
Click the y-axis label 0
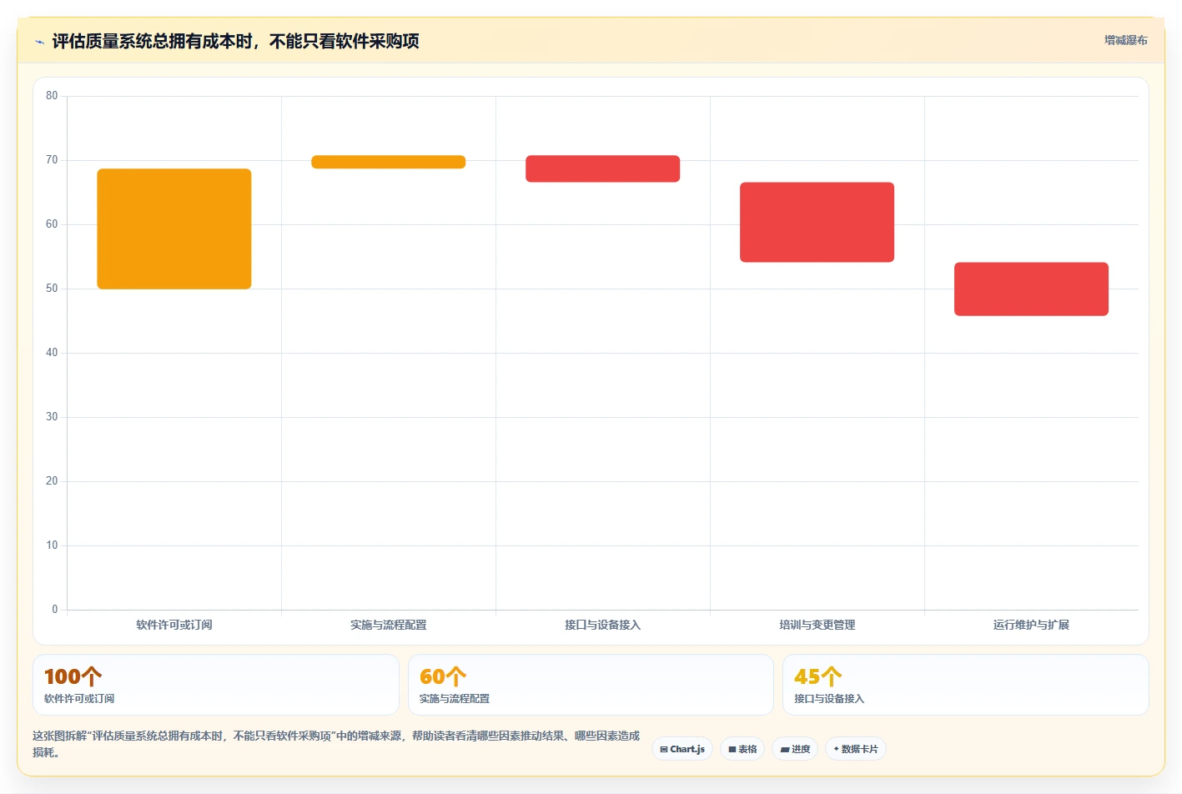[55, 610]
